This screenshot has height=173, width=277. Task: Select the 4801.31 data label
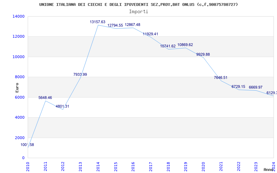62,107
